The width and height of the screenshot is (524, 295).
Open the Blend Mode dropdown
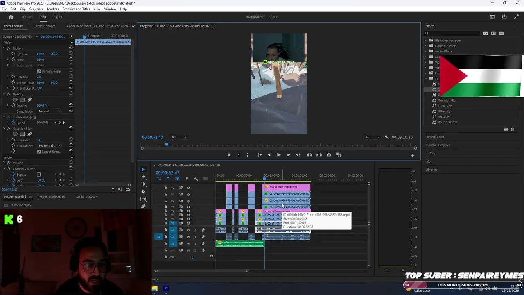pyautogui.click(x=50, y=111)
